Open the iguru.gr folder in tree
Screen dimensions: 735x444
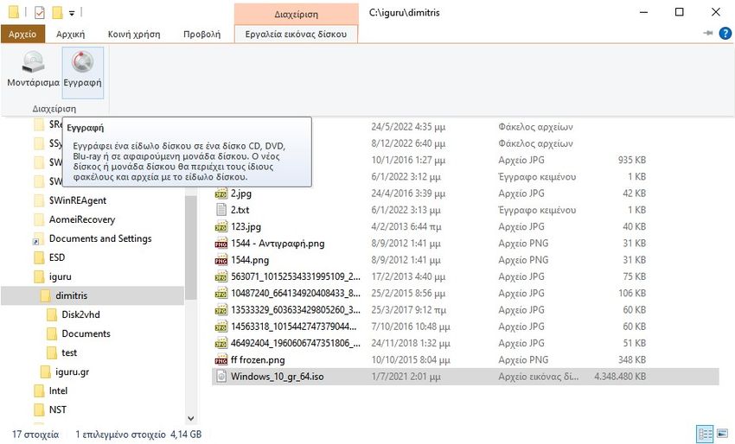pyautogui.click(x=72, y=372)
